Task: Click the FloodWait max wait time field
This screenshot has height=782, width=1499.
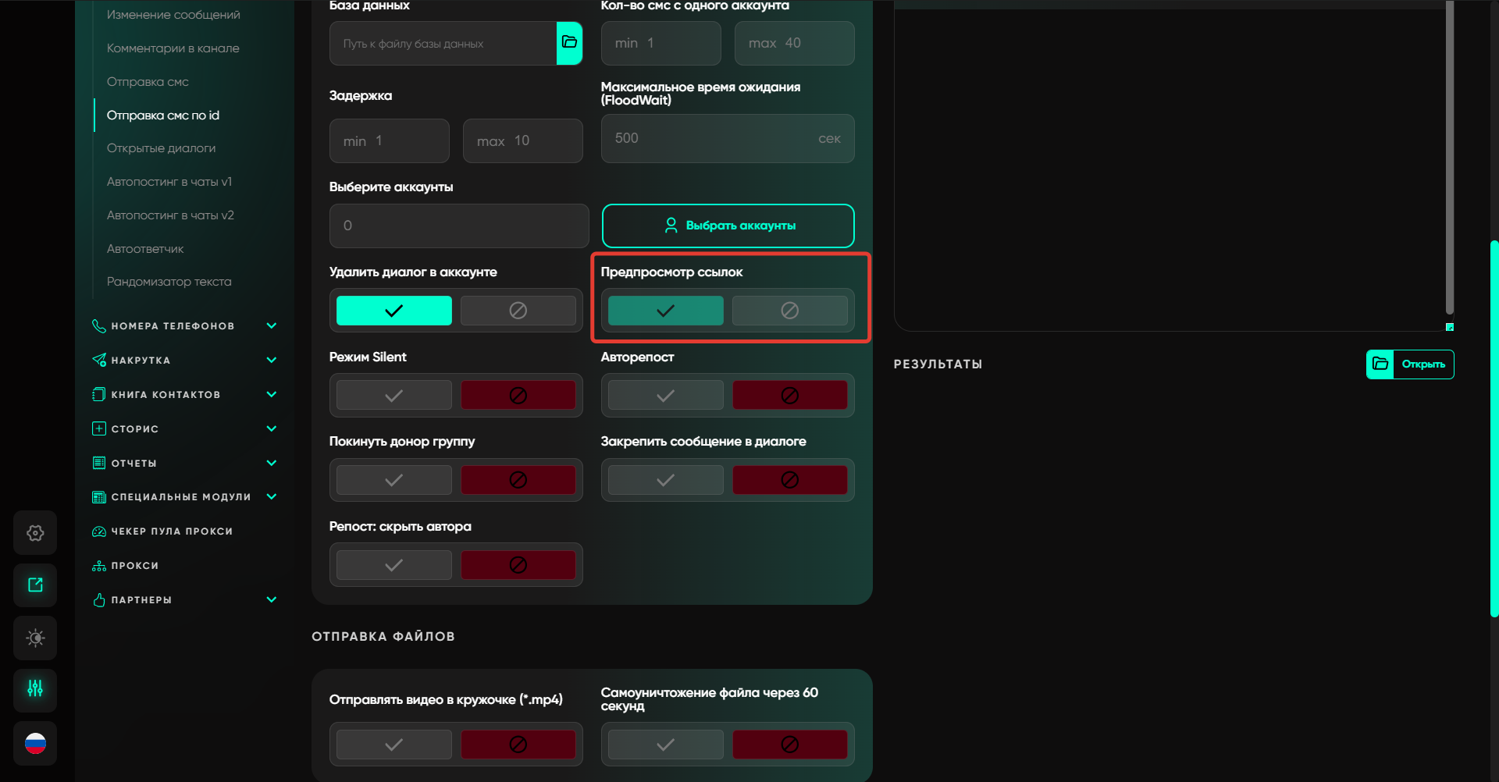Action: point(710,139)
